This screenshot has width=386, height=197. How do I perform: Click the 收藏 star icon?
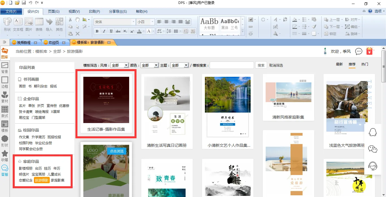[x=5, y=156]
